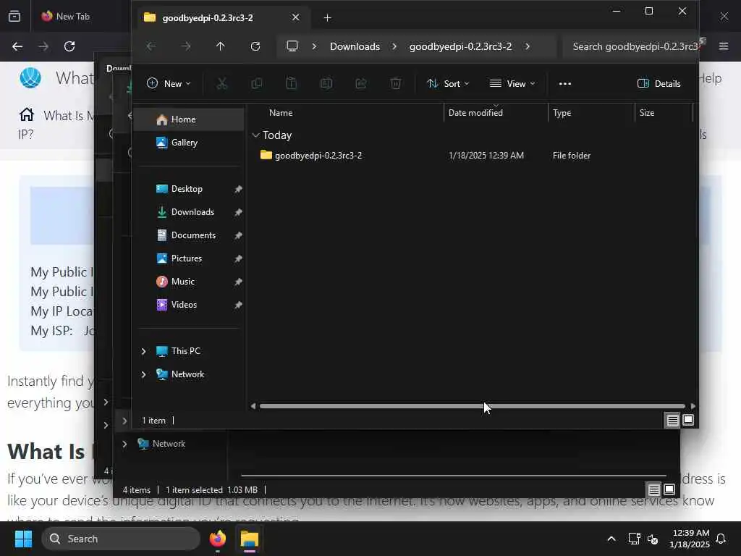Open the New item menu in Explorer
Screen dimensions: 741x556
(169, 84)
